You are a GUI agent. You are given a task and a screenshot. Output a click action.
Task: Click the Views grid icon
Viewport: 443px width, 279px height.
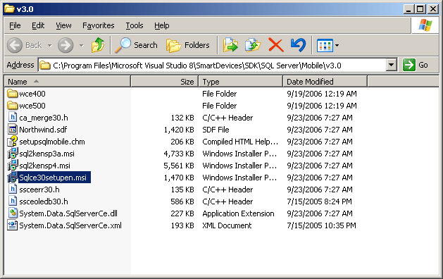tap(325, 46)
